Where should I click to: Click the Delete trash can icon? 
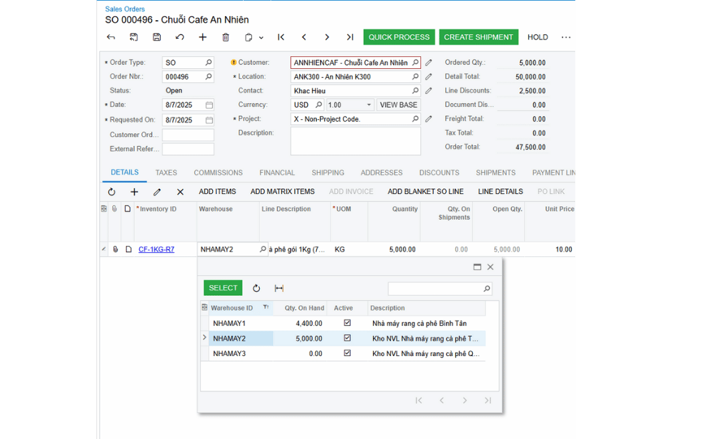(x=226, y=37)
